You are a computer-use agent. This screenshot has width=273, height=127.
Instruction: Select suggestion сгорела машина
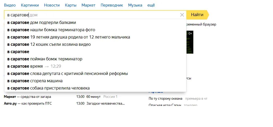[x=95, y=81]
